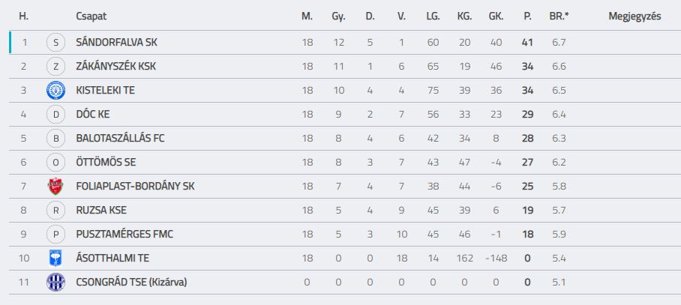This screenshot has height=305, width=681.
Task: Open the PUSZTAMÉRGES FMC team link
Action: pos(124,235)
